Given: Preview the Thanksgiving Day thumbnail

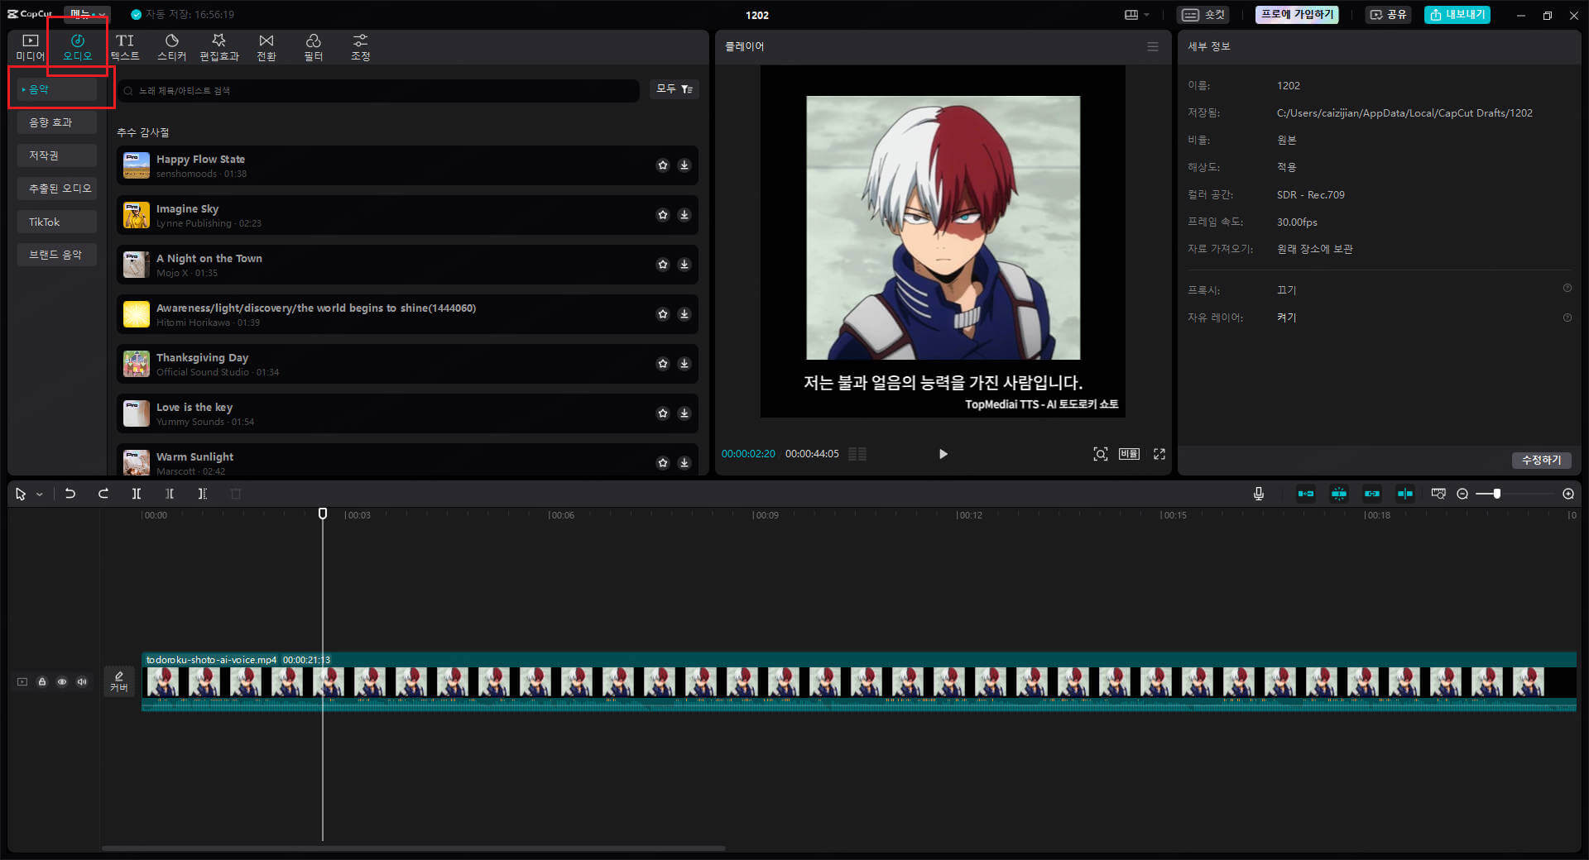Looking at the screenshot, I should coord(137,364).
